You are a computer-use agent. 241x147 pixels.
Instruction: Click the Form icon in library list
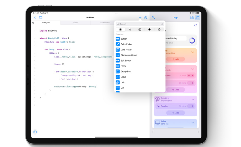click(x=118, y=66)
